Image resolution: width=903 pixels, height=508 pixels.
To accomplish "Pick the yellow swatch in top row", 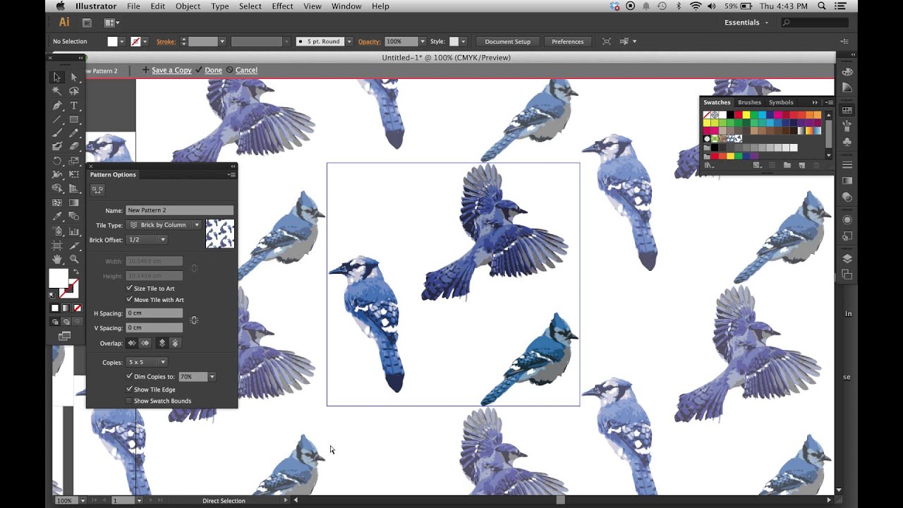I will tap(746, 115).
